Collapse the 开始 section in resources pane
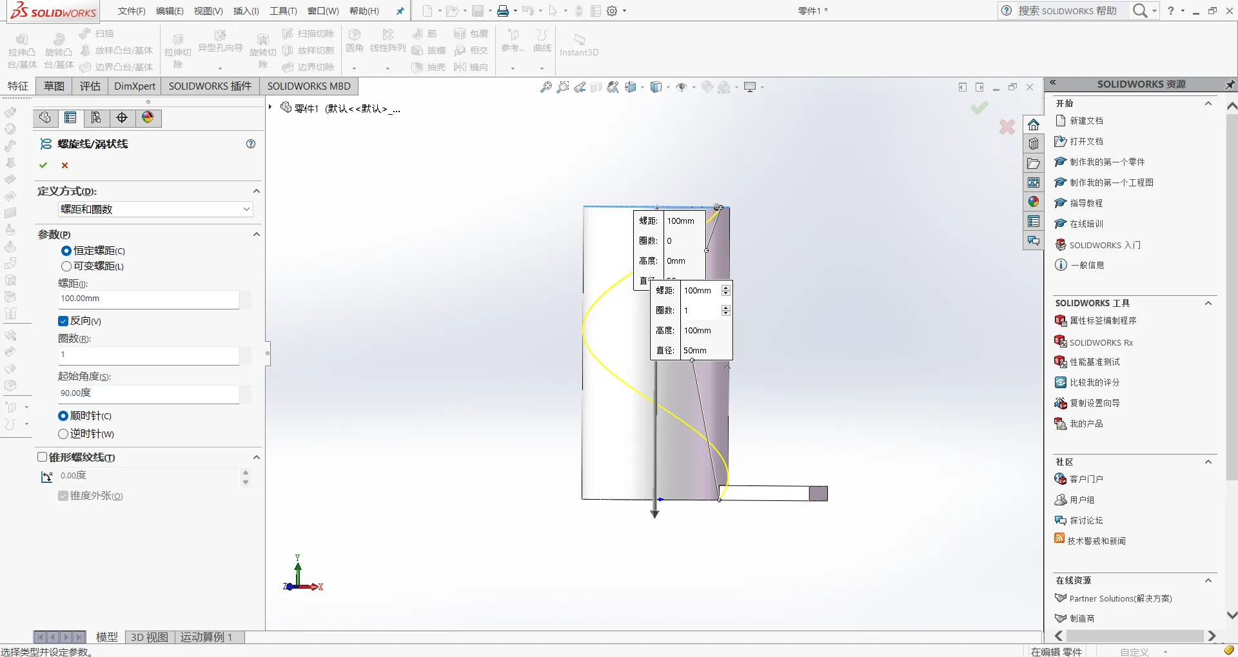 [1208, 103]
